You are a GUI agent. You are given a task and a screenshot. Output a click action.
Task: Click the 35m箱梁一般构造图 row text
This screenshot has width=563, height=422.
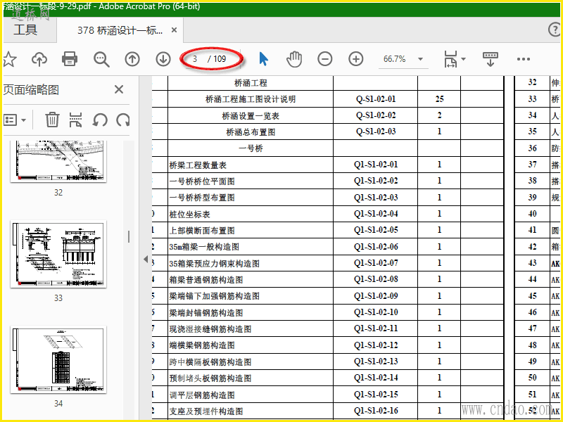[x=204, y=247]
